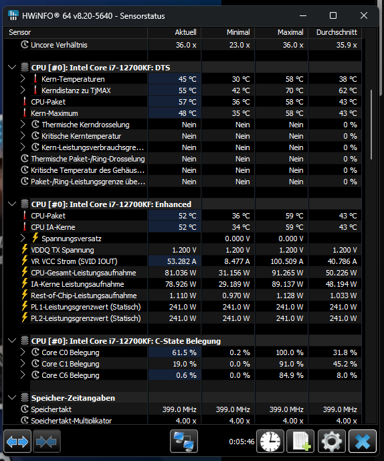This screenshot has width=384, height=461.
Task: Click the 100.509 A maximum value
Action: [x=287, y=261]
